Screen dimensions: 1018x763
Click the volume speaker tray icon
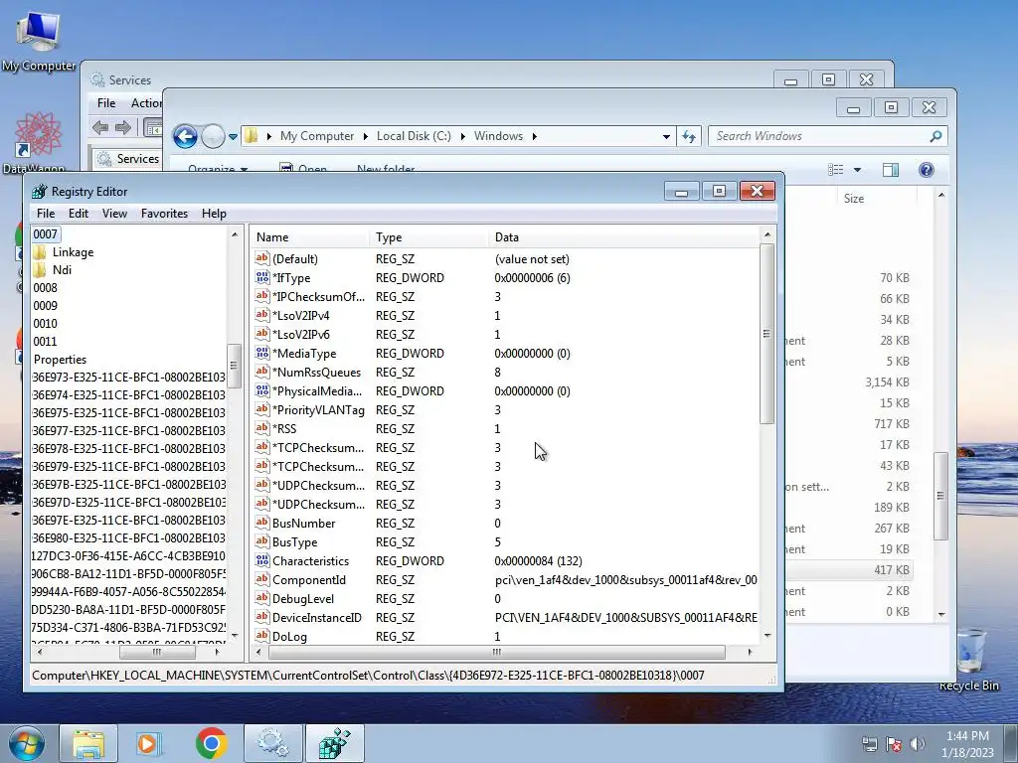click(918, 744)
